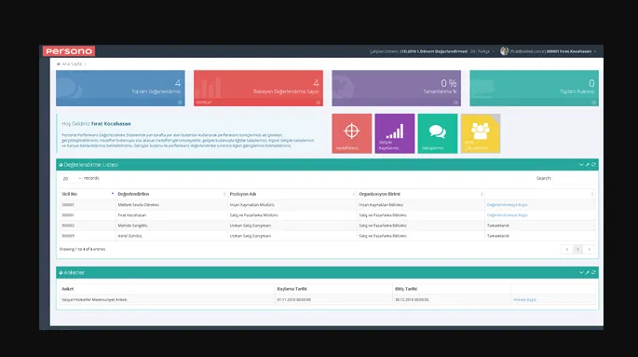
Task: Open the Toplam Değerlendirme blue card
Action: [x=120, y=88]
